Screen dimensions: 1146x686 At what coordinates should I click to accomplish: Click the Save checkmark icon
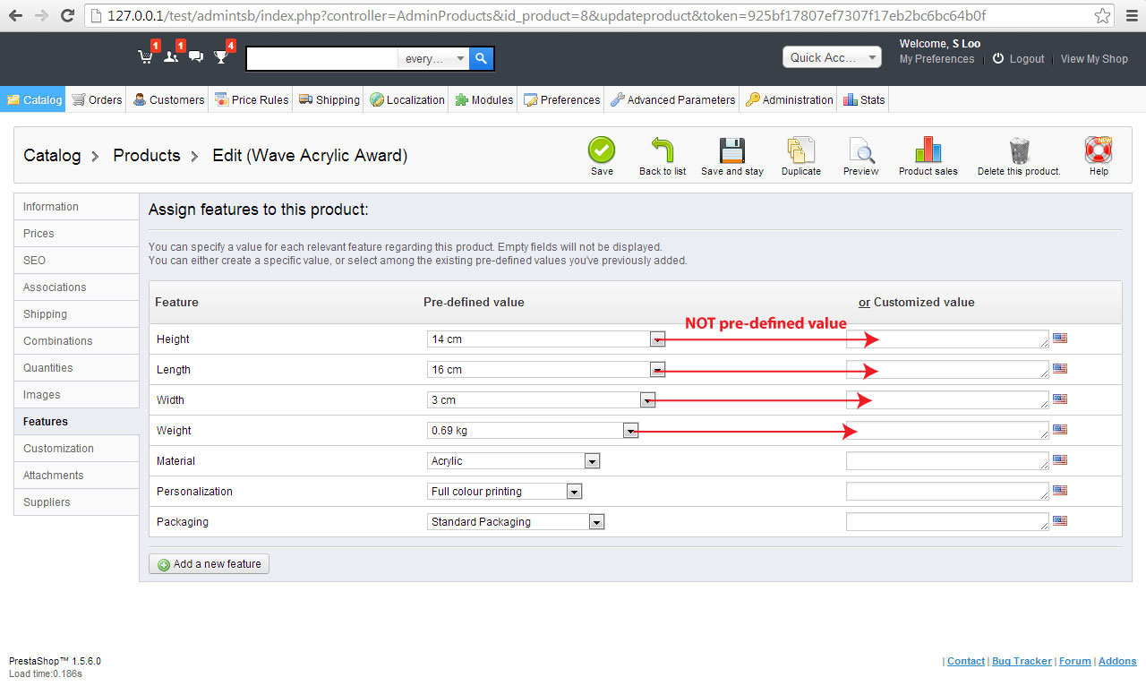602,150
